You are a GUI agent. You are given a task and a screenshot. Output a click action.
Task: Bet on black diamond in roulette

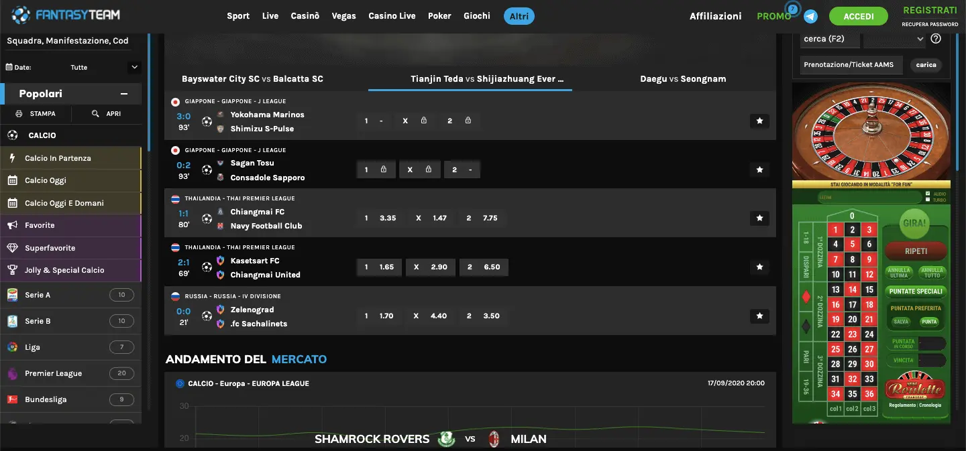(806, 326)
